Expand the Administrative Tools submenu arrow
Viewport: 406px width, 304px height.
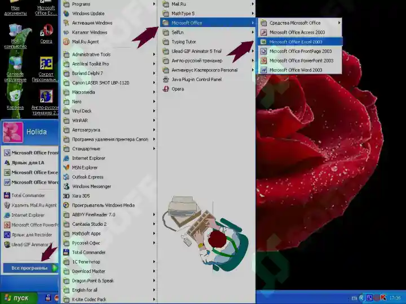point(154,54)
